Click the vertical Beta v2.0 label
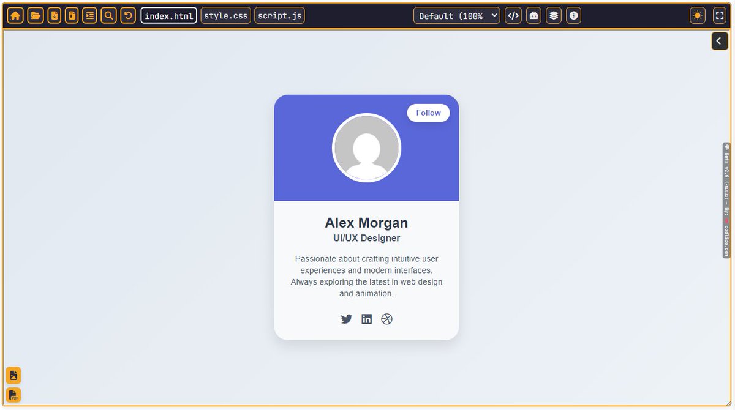 tap(726, 200)
